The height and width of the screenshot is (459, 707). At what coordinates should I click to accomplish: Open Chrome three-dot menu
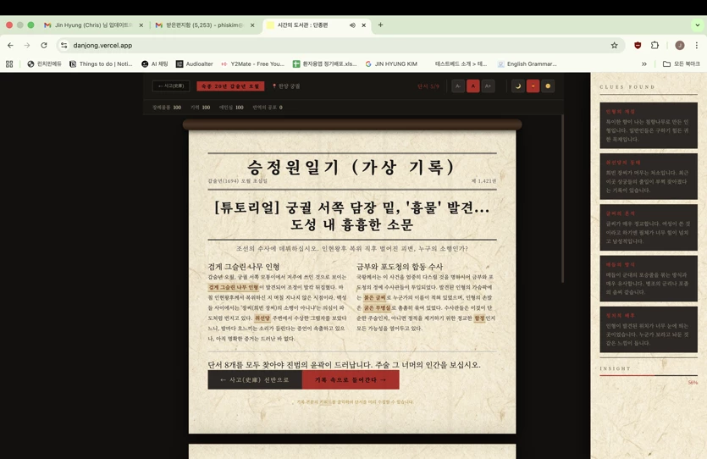tap(697, 45)
